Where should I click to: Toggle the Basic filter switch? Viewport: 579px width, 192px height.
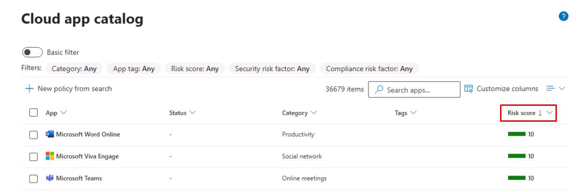(x=32, y=52)
